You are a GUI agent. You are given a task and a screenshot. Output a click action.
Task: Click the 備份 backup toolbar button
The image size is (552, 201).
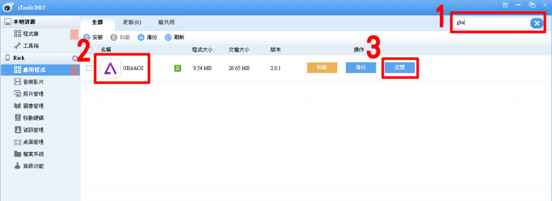point(148,37)
